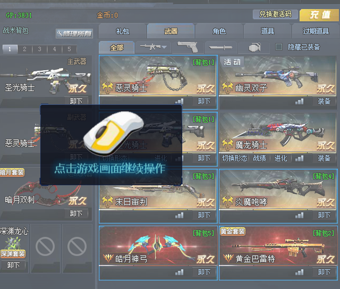Open the rifle weapon category filter
This screenshot has width=340, height=289.
(153, 47)
